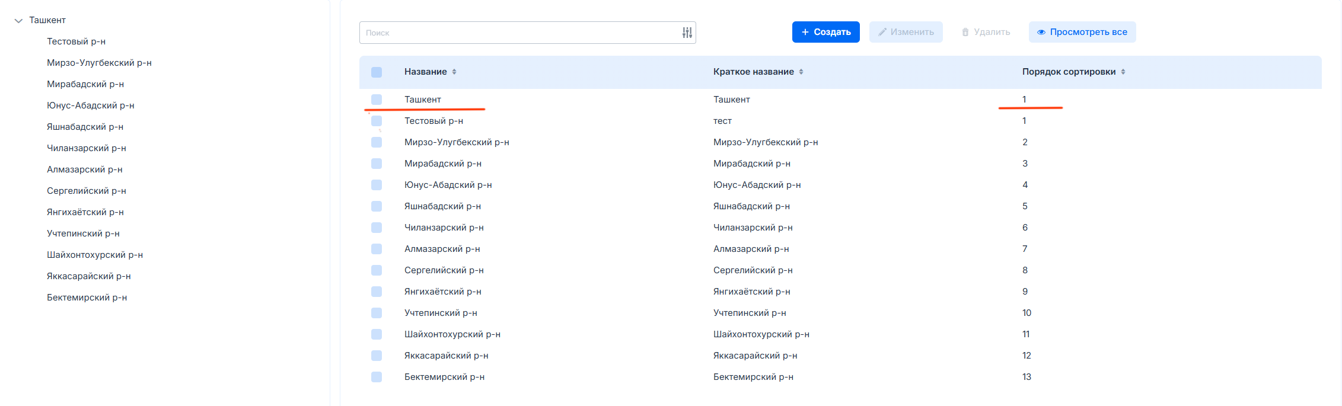
Task: Collapse the Ташкент tree node
Action: [x=18, y=21]
